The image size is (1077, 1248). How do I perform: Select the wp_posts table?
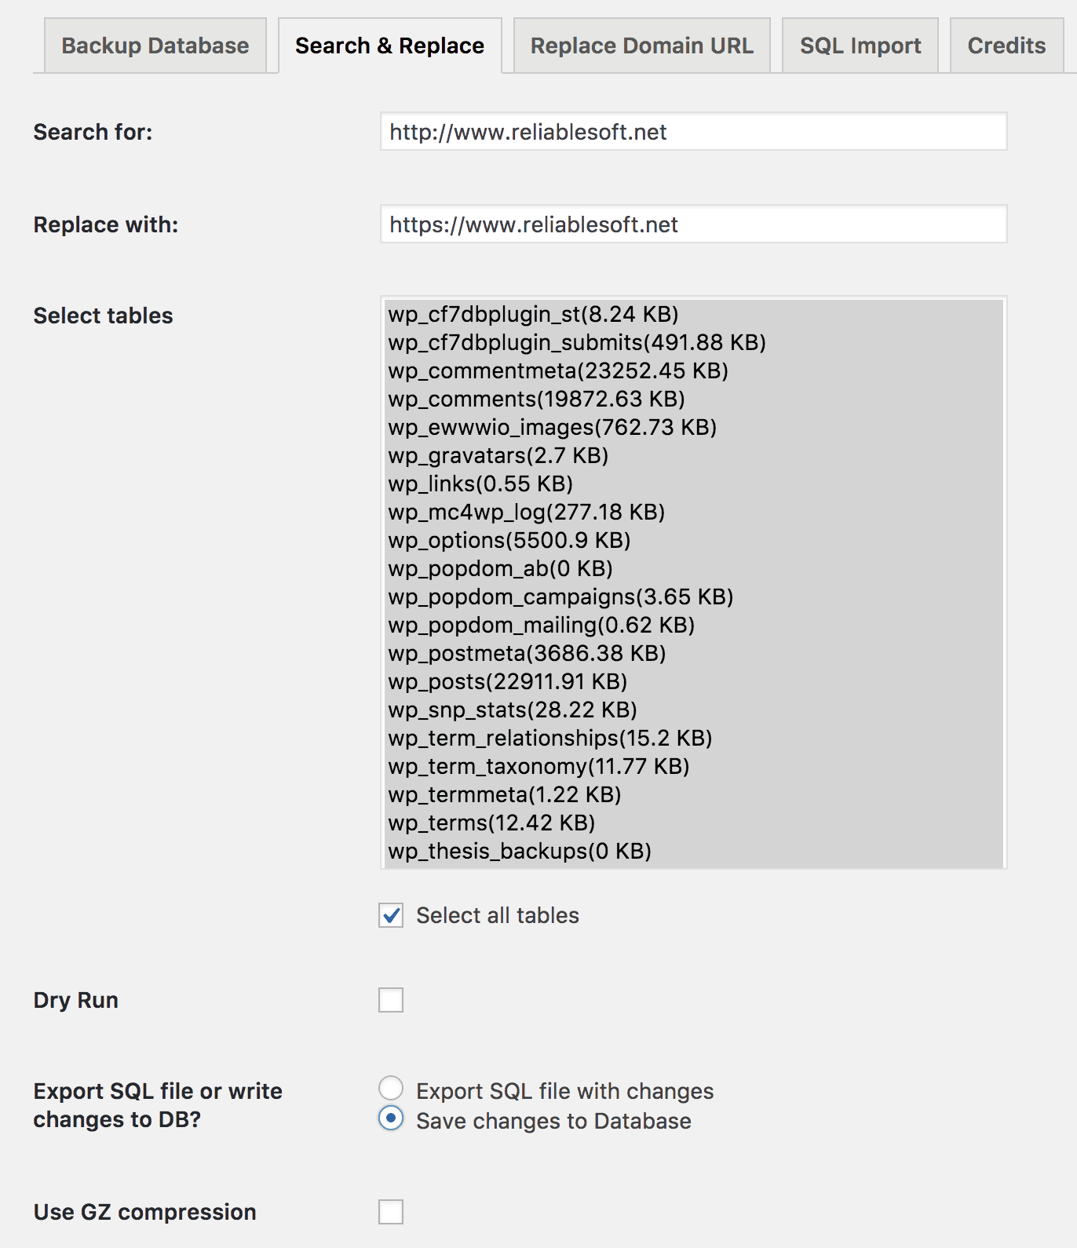pyautogui.click(x=507, y=681)
